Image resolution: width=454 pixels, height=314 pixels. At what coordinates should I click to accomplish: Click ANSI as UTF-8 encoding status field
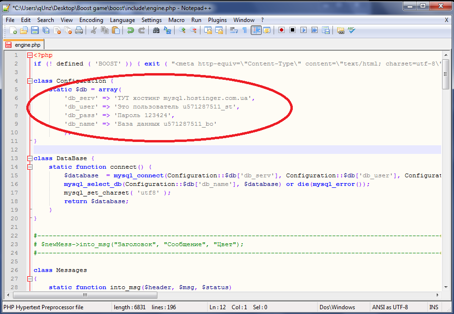pos(390,307)
